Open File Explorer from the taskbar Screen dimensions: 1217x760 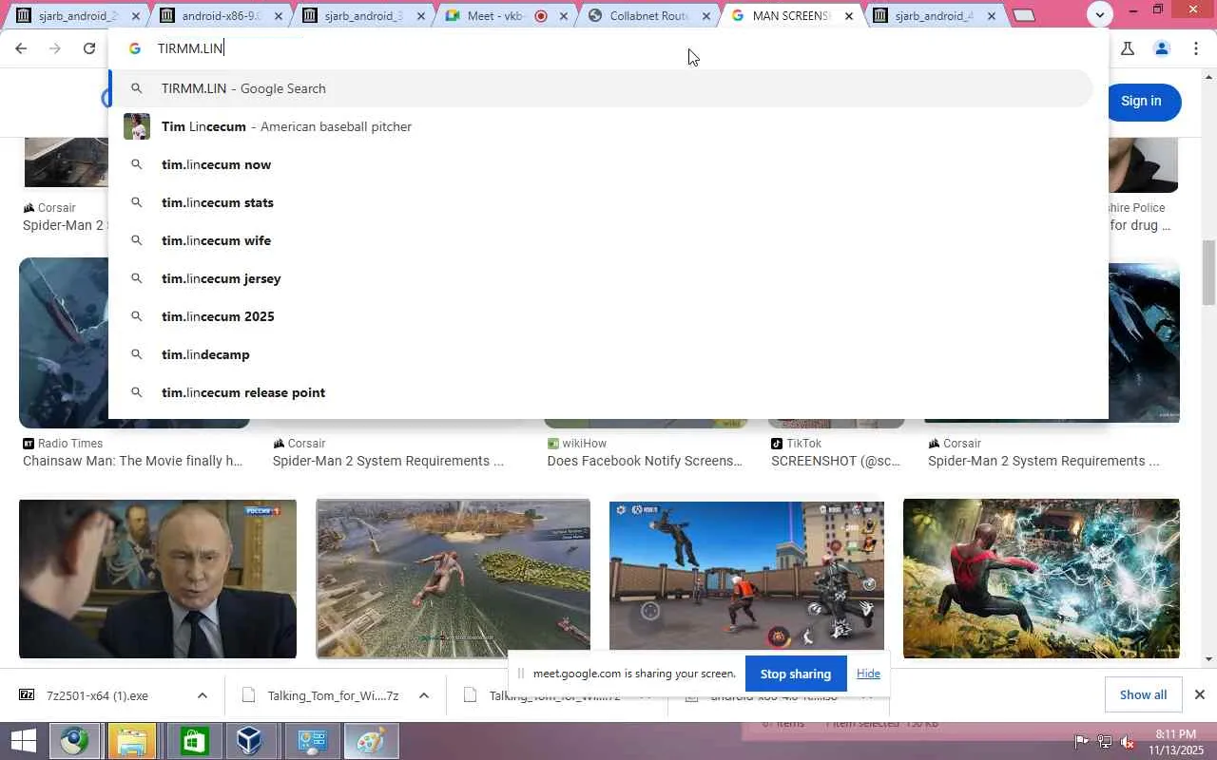pyautogui.click(x=131, y=741)
